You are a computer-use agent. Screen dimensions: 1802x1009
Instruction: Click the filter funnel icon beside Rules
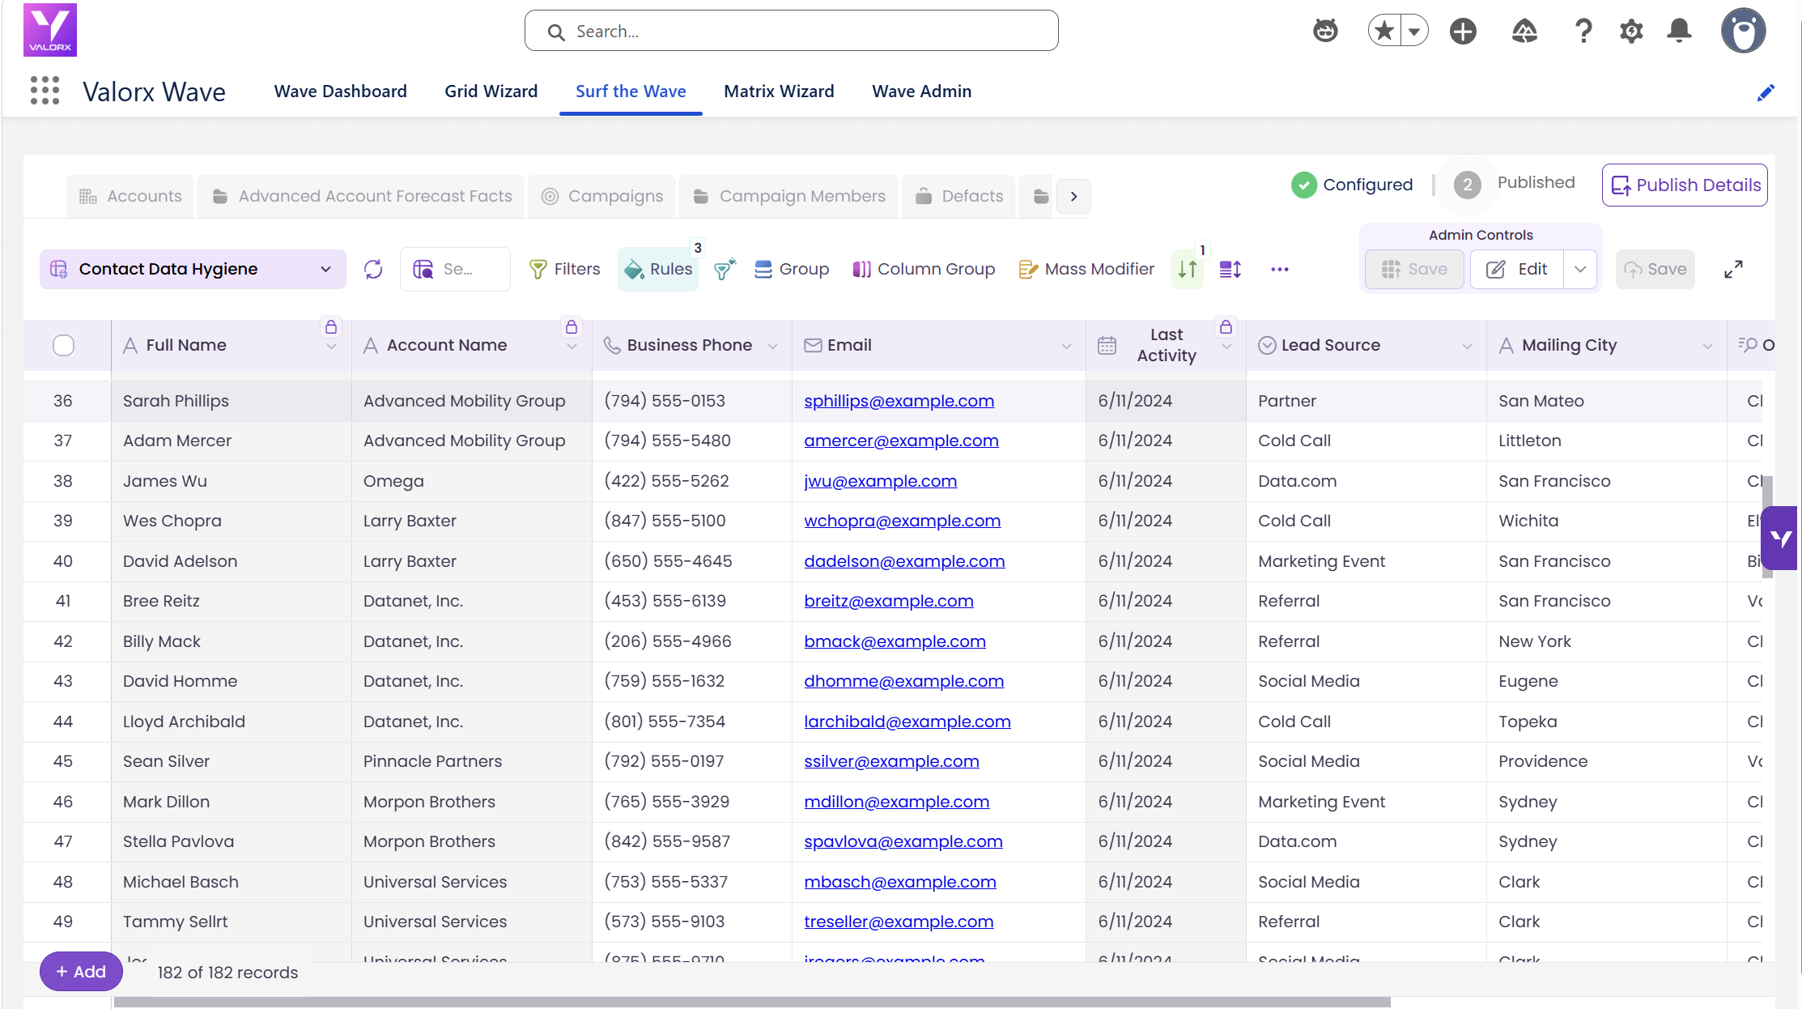725,269
